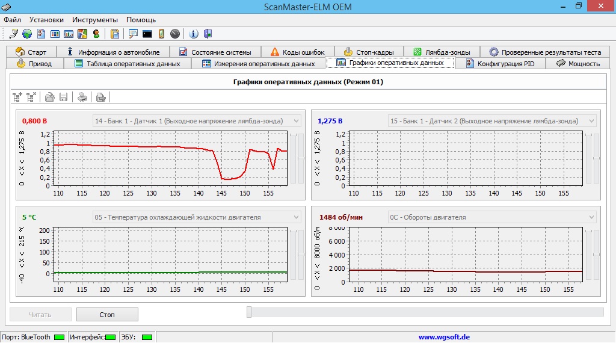Open the www.wgsoft.de link
This screenshot has width=616, height=343.
click(x=444, y=338)
